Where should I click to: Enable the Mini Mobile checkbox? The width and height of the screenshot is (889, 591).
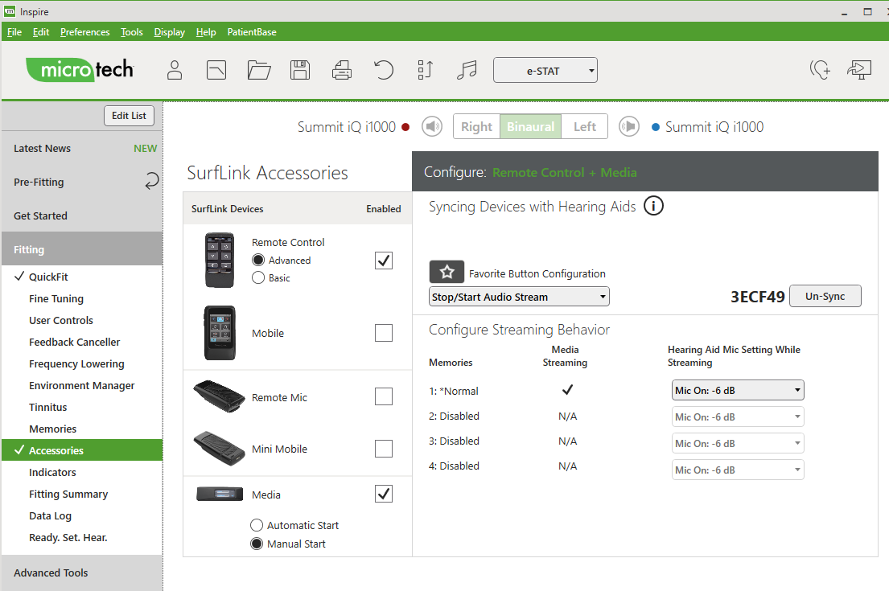coord(384,448)
